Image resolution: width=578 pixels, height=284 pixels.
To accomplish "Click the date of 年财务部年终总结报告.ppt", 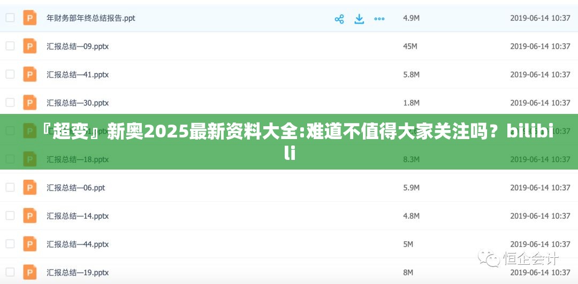I will coord(540,18).
